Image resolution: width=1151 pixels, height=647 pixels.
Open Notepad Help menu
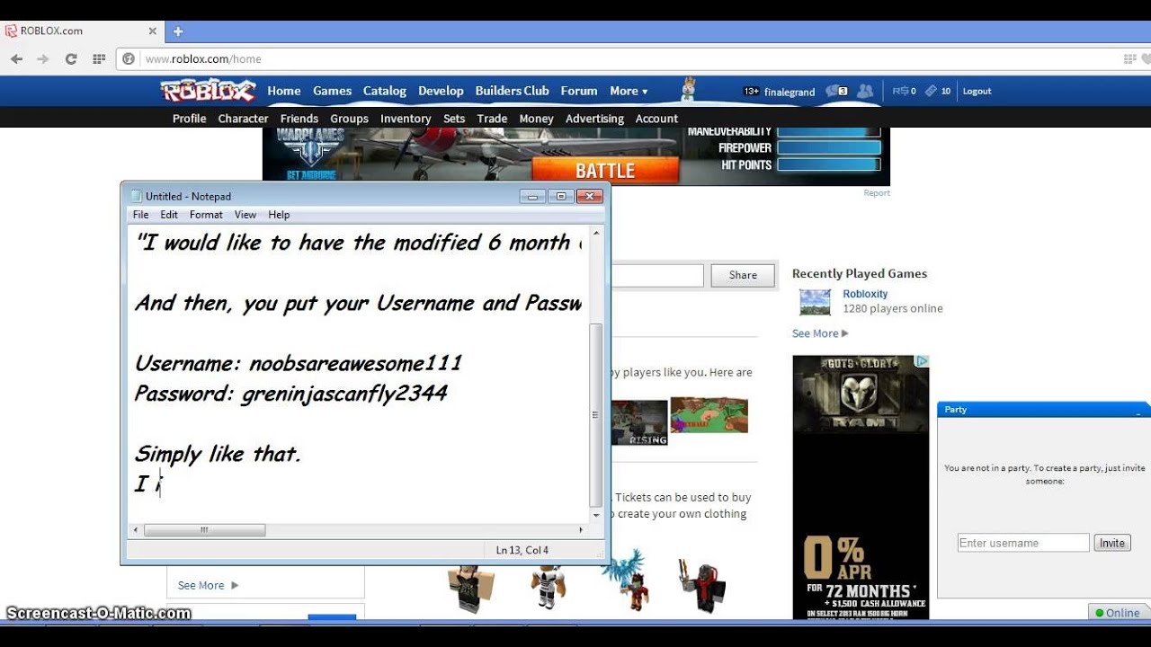pyautogui.click(x=279, y=215)
